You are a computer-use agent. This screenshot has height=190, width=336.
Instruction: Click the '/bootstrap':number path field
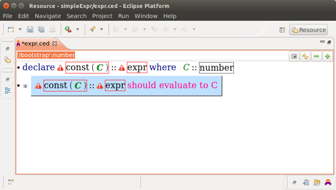coord(46,55)
